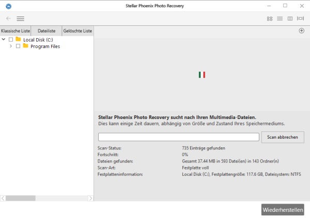The height and width of the screenshot is (218, 310).
Task: Select Program Files tree item
Action: point(45,46)
